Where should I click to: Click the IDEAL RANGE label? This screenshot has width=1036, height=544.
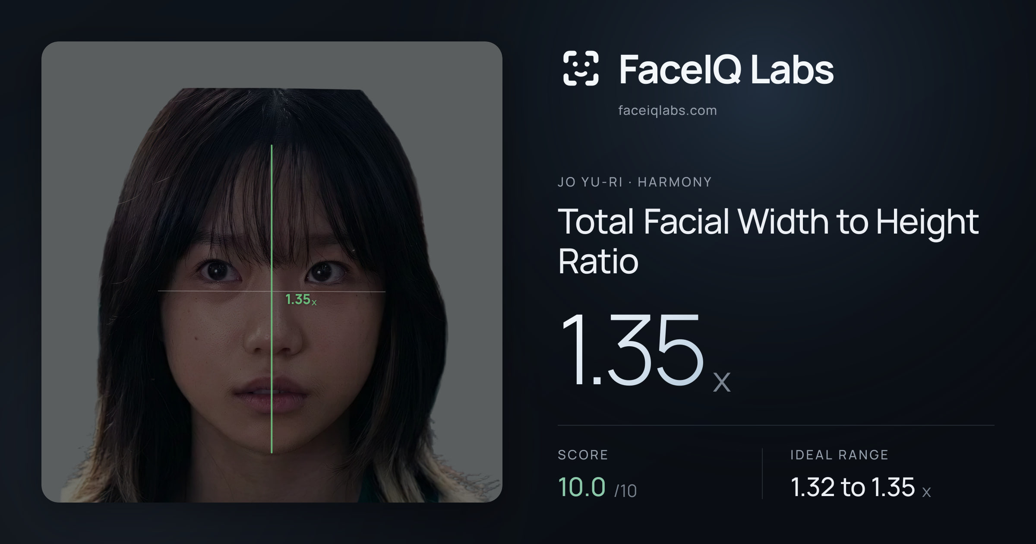pos(839,455)
